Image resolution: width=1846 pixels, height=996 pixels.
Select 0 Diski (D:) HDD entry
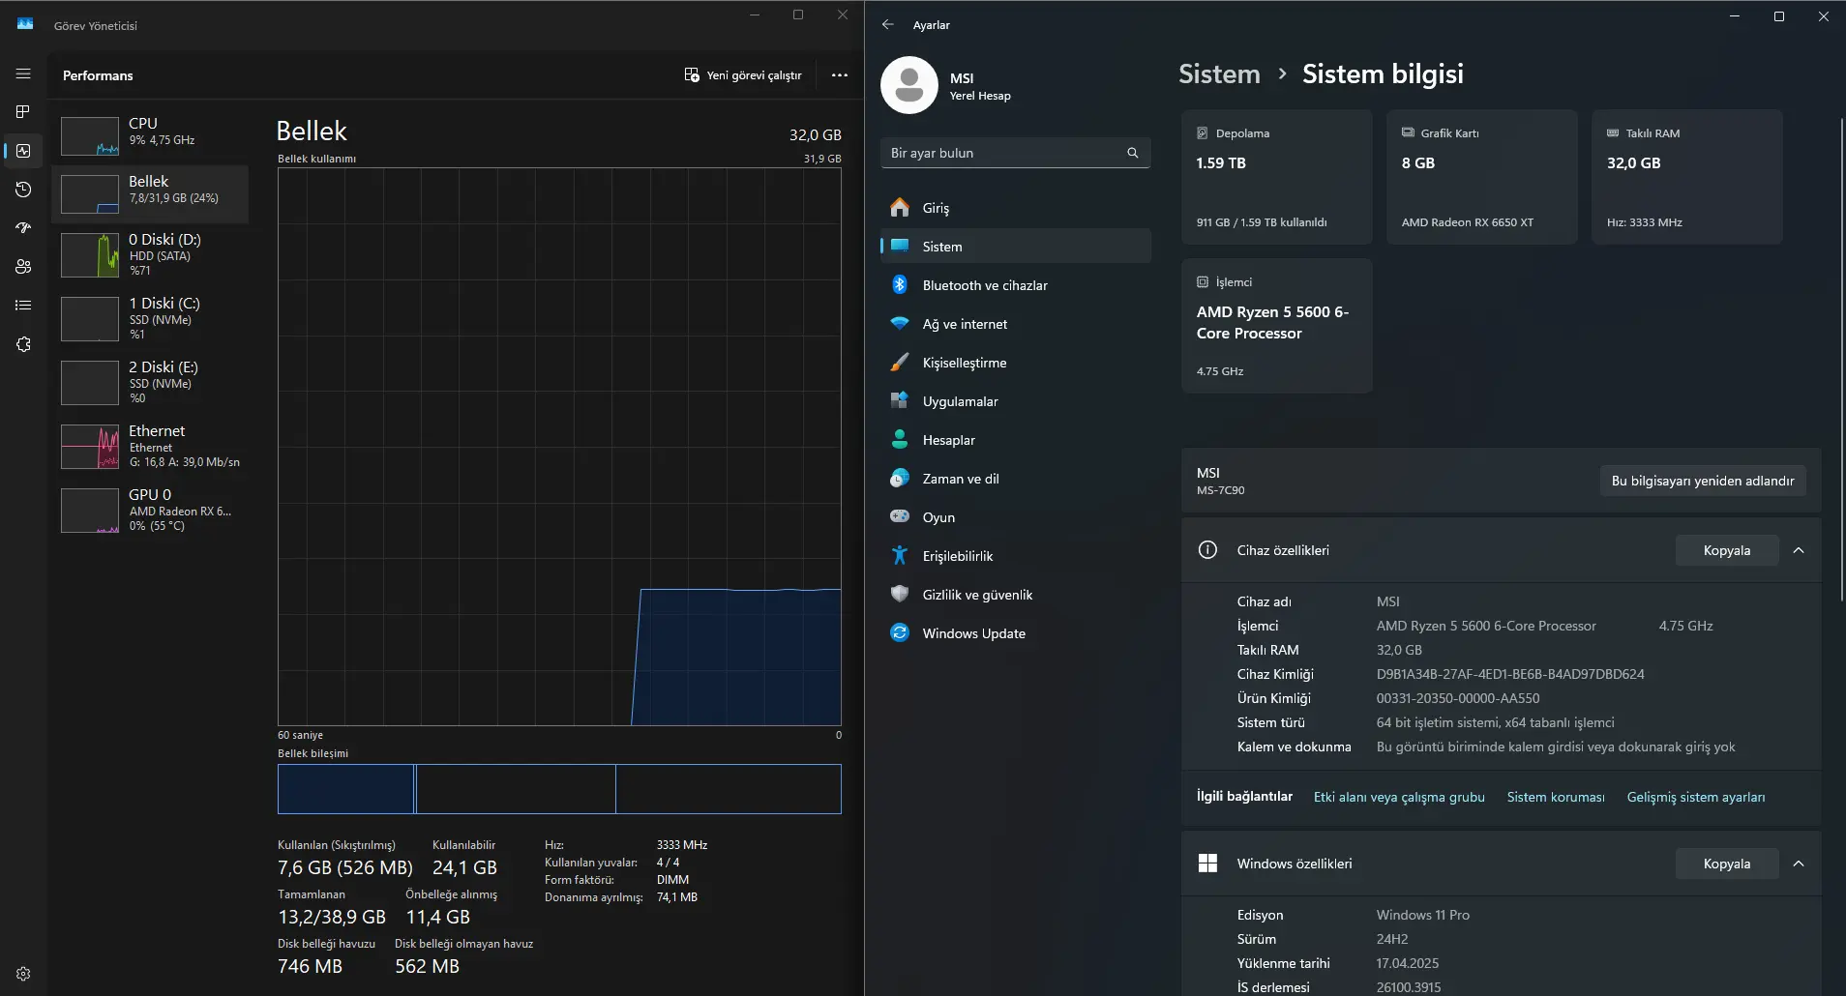[150, 256]
